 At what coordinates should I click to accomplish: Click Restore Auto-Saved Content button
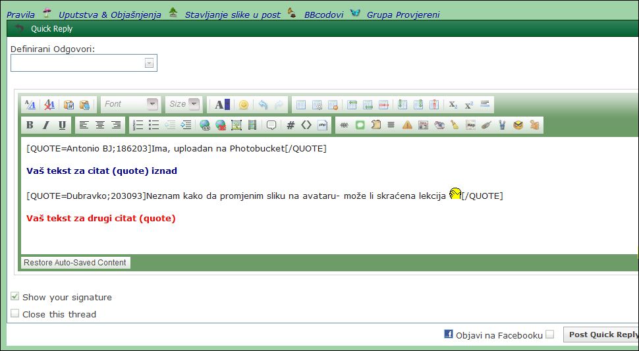coord(75,263)
